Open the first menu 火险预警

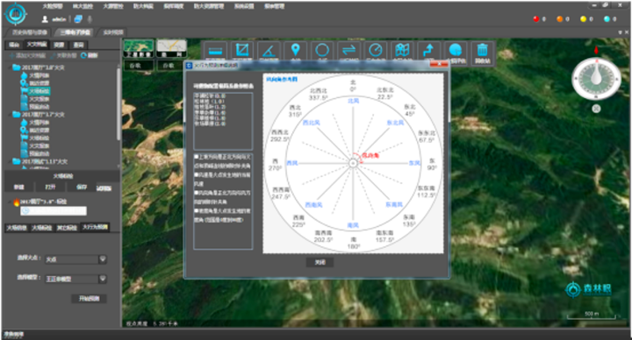[x=53, y=6]
